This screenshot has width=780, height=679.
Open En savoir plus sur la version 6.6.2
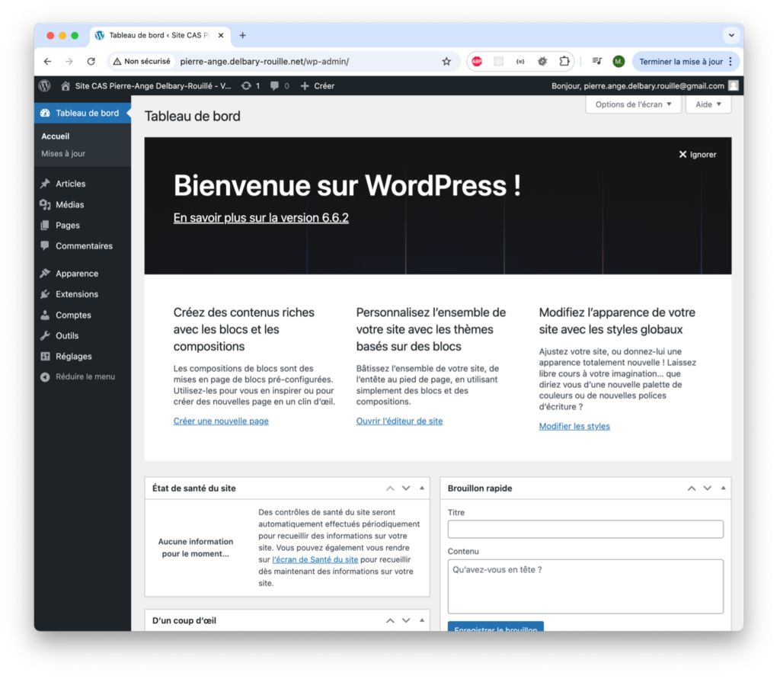click(x=261, y=218)
